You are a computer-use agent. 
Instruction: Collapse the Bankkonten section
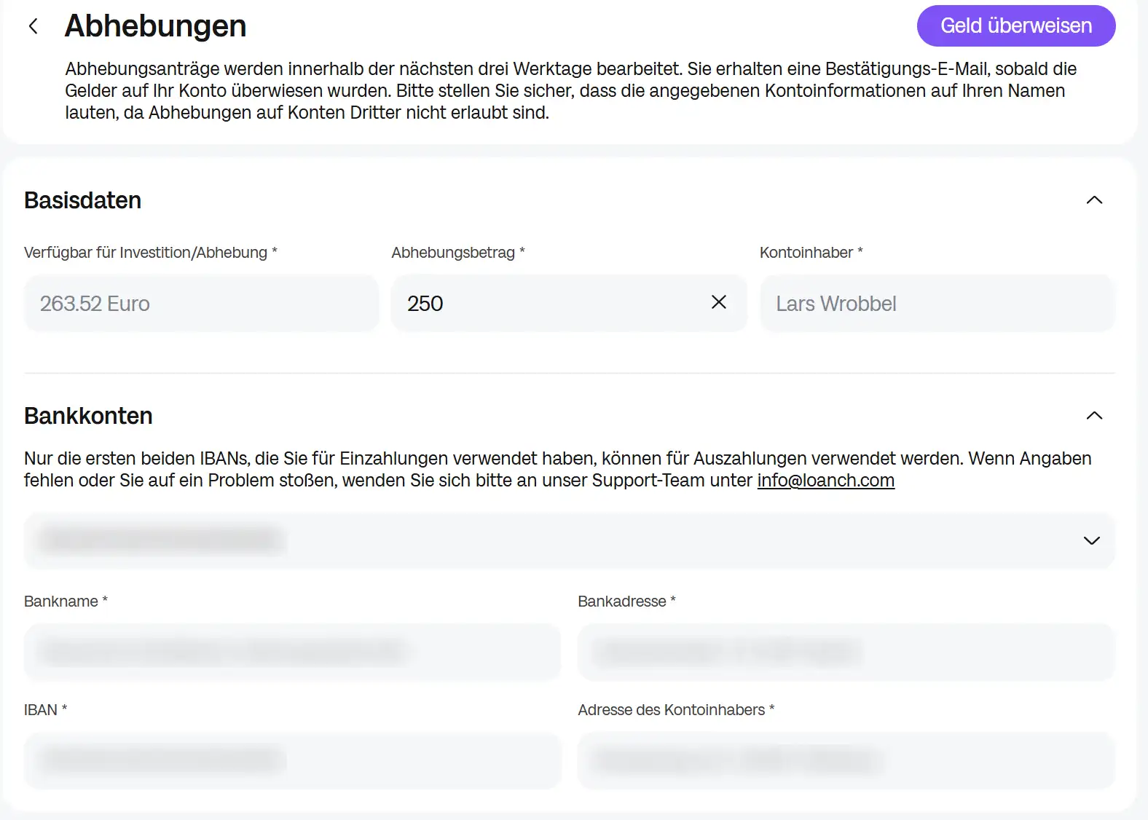(x=1093, y=416)
